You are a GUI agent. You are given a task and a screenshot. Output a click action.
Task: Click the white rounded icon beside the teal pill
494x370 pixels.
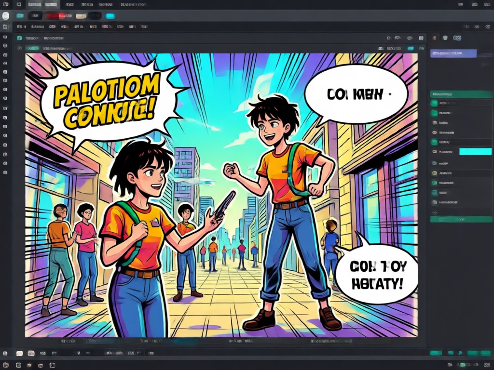click(x=6, y=16)
